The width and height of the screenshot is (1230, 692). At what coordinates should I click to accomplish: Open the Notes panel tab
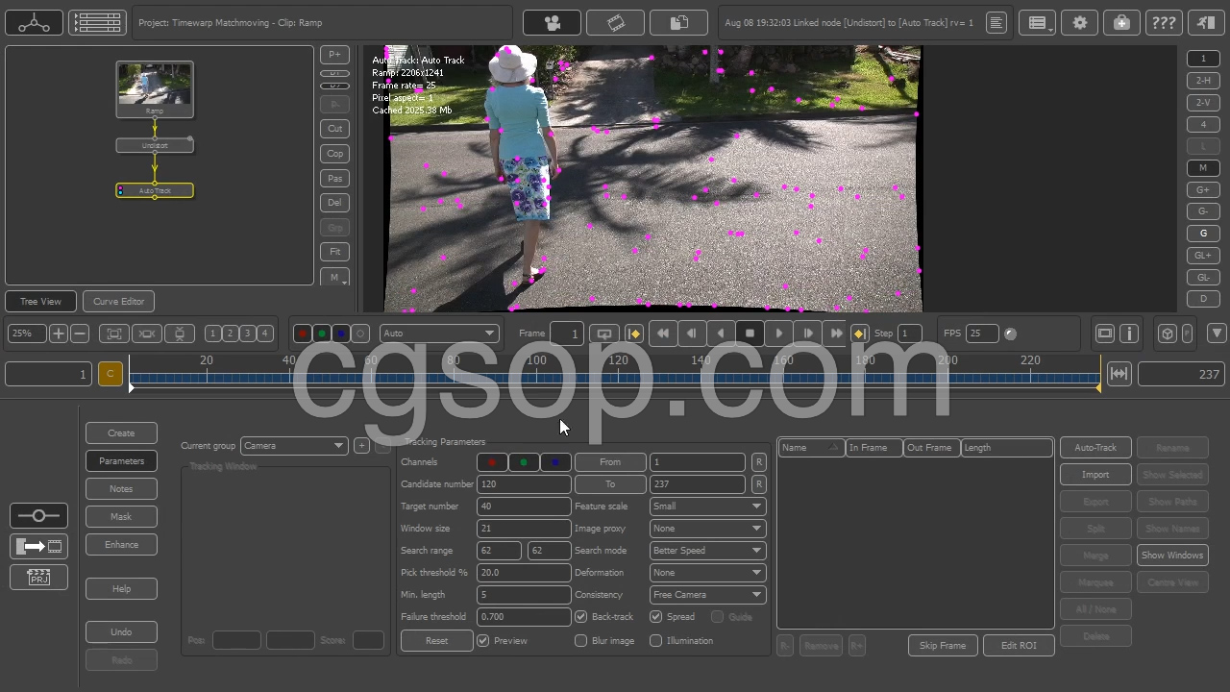point(121,489)
